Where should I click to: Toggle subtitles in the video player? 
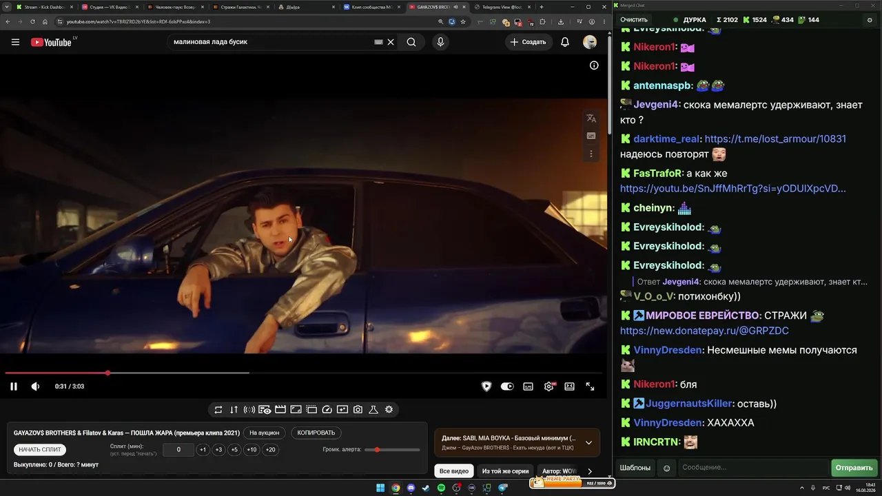pyautogui.click(x=528, y=386)
